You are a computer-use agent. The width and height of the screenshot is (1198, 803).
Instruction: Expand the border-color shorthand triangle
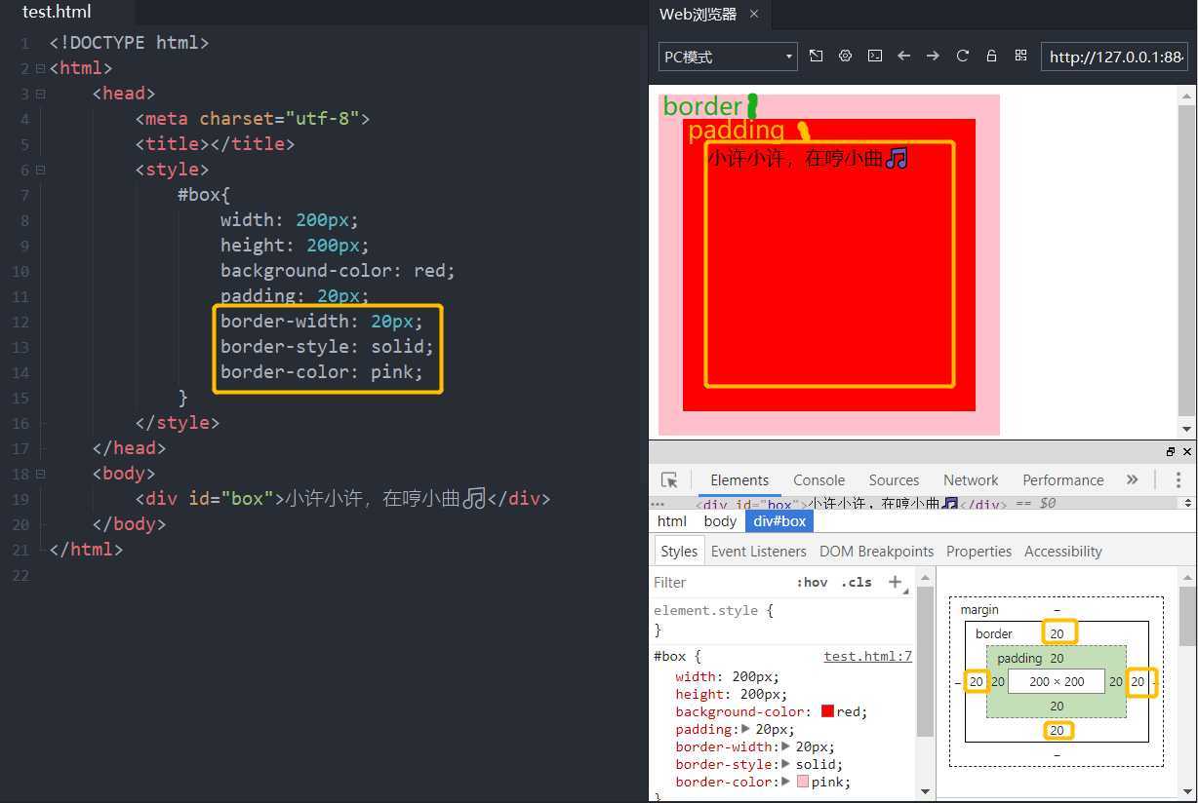[787, 782]
